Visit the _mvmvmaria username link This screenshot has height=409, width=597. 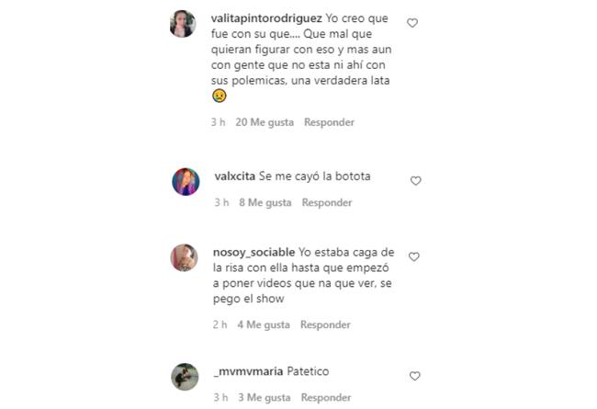[x=248, y=371]
